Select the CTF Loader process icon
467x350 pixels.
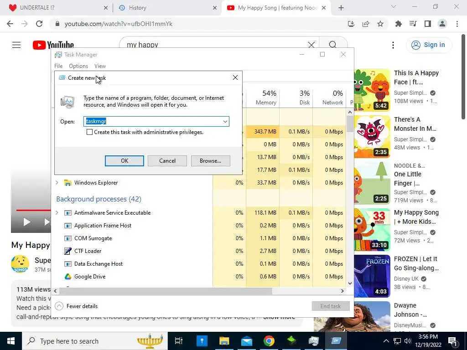68,251
